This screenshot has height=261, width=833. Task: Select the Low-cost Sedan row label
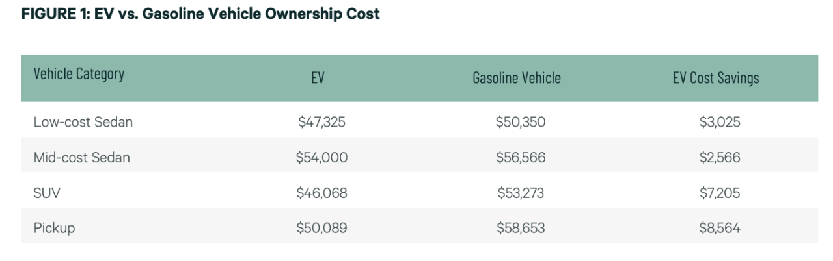(x=83, y=121)
